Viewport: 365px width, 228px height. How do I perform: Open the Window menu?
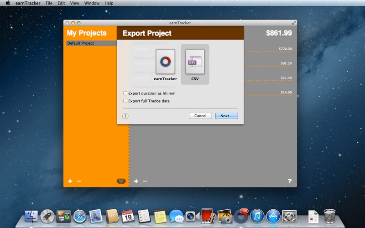pos(92,3)
